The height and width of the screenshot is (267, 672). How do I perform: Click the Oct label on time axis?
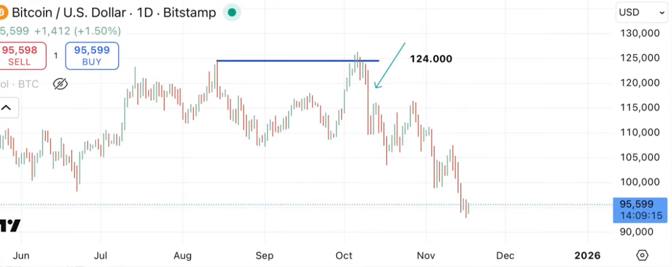click(x=344, y=255)
